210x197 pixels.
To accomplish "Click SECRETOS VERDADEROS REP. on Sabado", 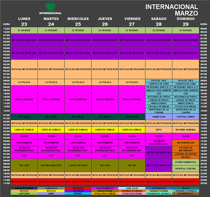I will click(x=159, y=143).
